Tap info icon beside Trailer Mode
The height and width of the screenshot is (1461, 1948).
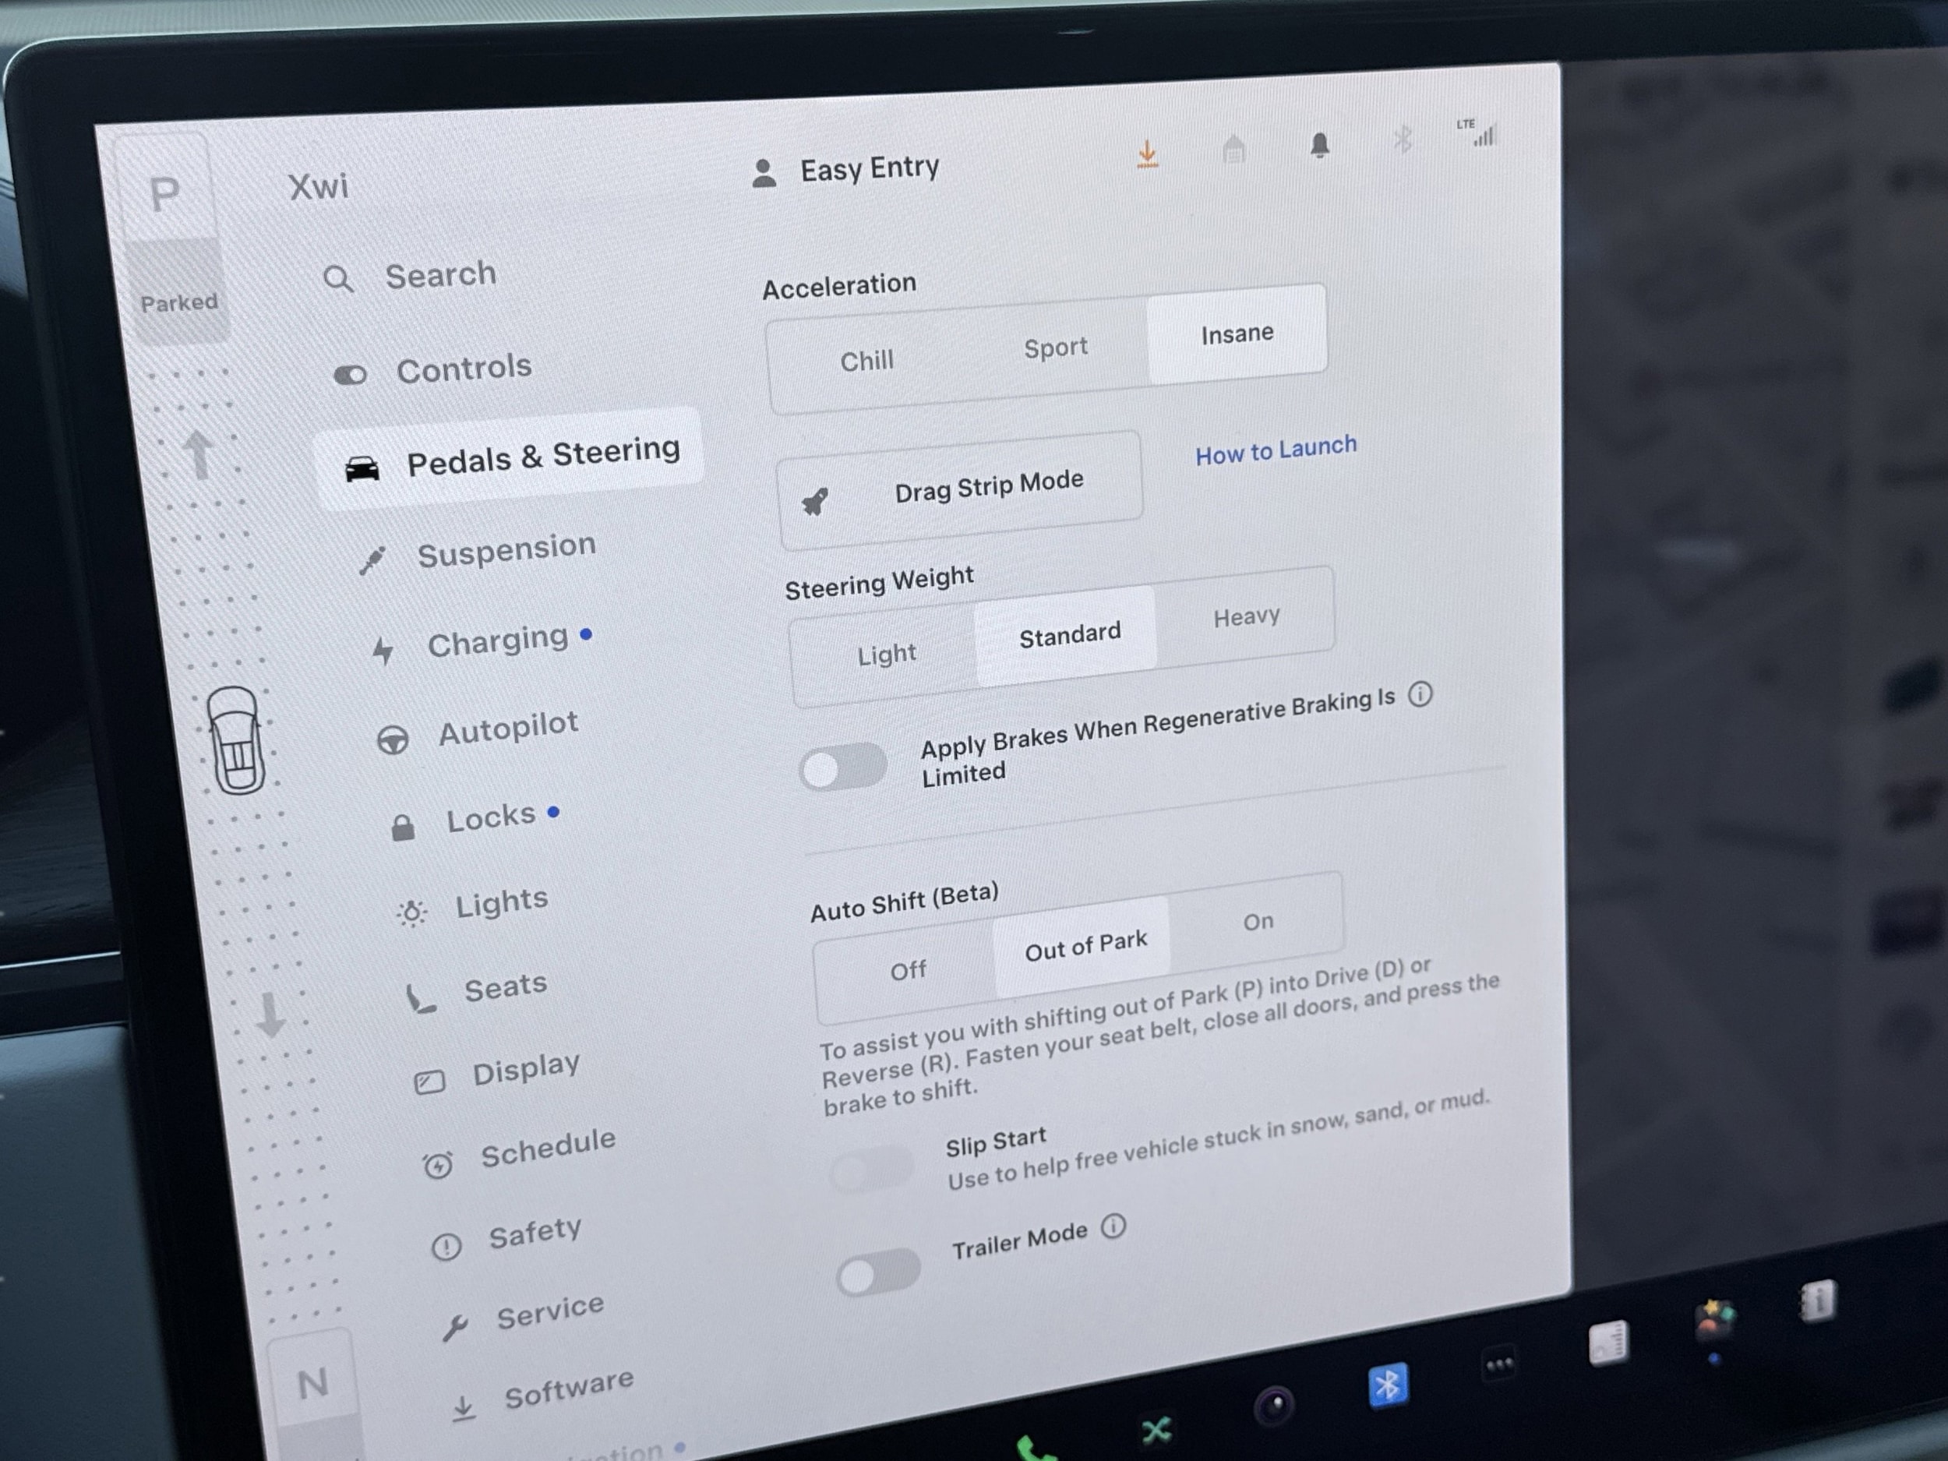1113,1226
